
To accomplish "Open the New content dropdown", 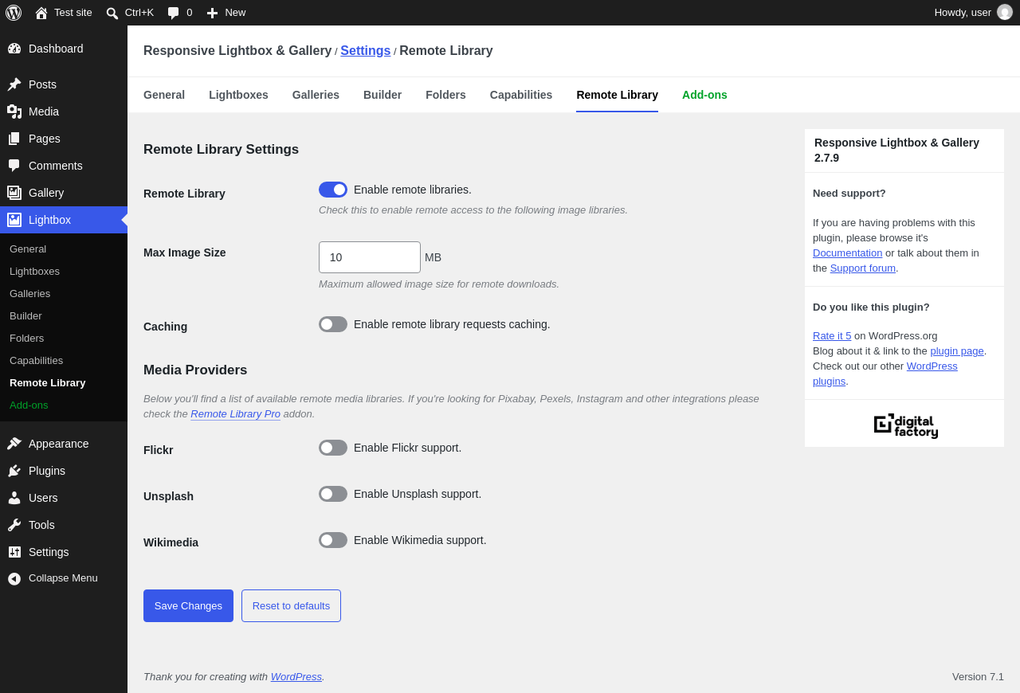I will [226, 13].
